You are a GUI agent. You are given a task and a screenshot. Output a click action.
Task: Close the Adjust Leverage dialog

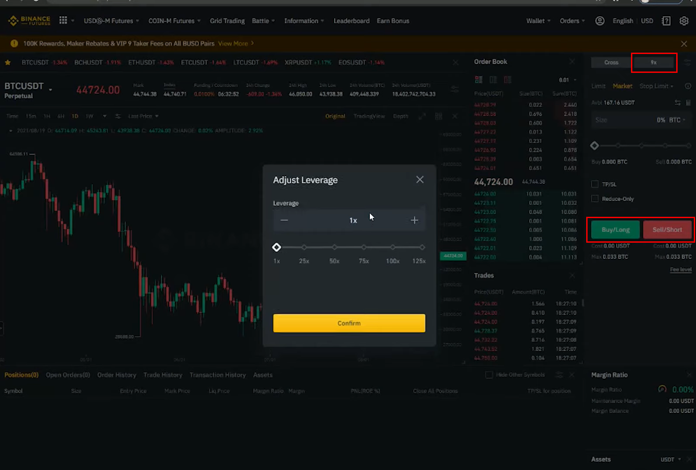(420, 179)
